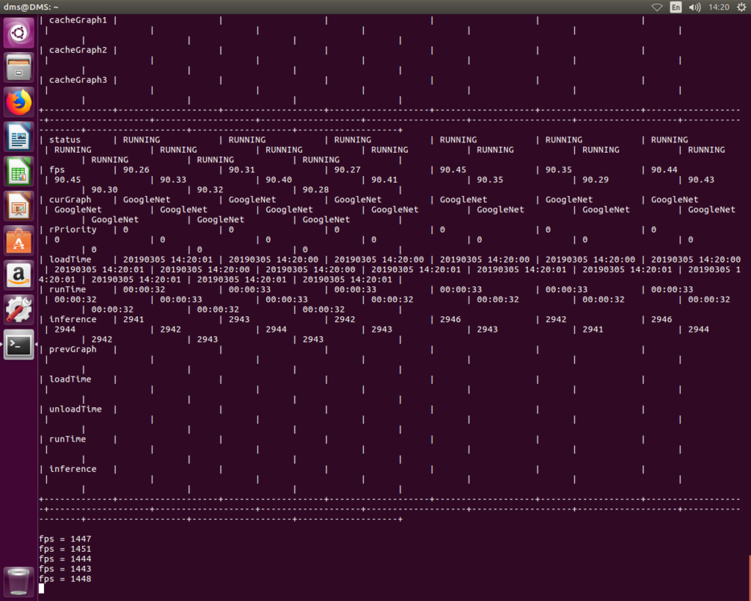Image resolution: width=751 pixels, height=601 pixels.
Task: Open the Trash bin
Action: [18, 580]
